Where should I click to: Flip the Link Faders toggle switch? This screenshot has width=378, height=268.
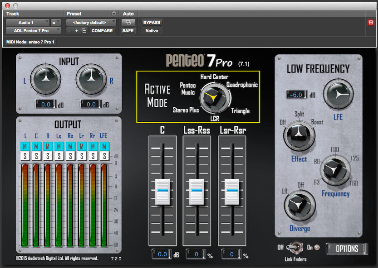tap(295, 248)
